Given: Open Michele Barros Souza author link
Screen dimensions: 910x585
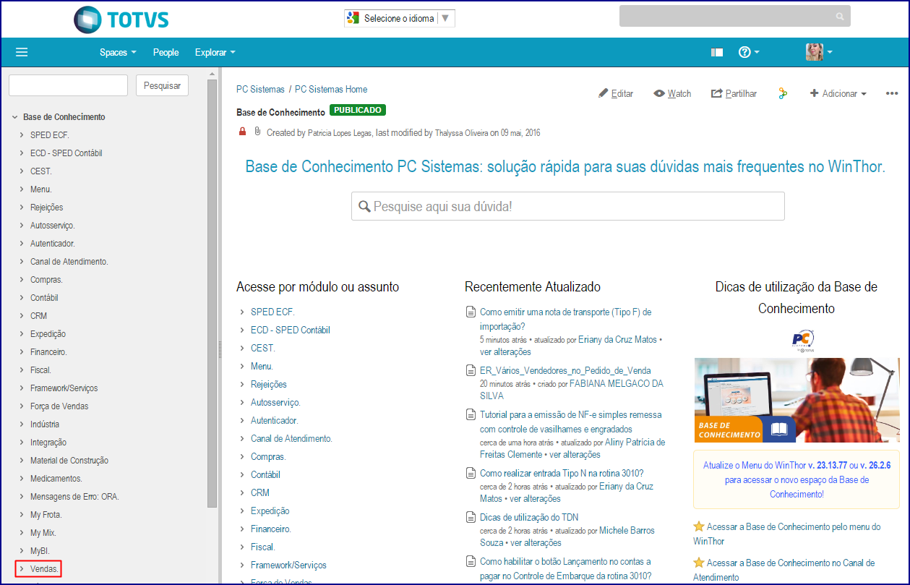Looking at the screenshot, I should [x=567, y=537].
